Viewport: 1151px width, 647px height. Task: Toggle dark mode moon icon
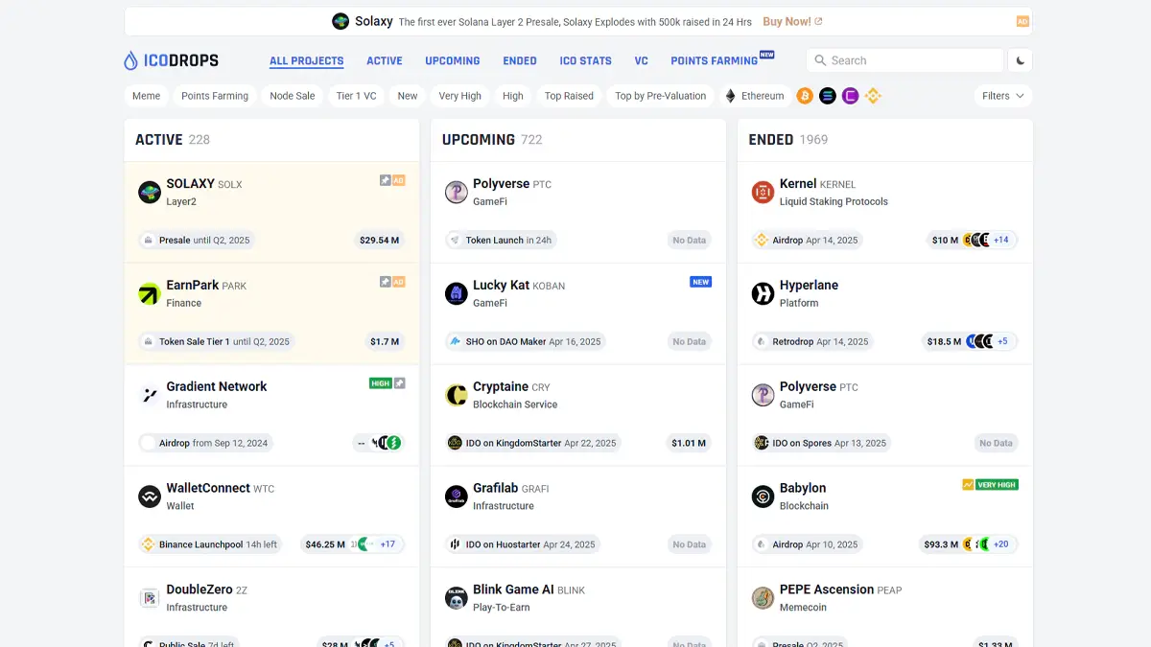[x=1021, y=60]
